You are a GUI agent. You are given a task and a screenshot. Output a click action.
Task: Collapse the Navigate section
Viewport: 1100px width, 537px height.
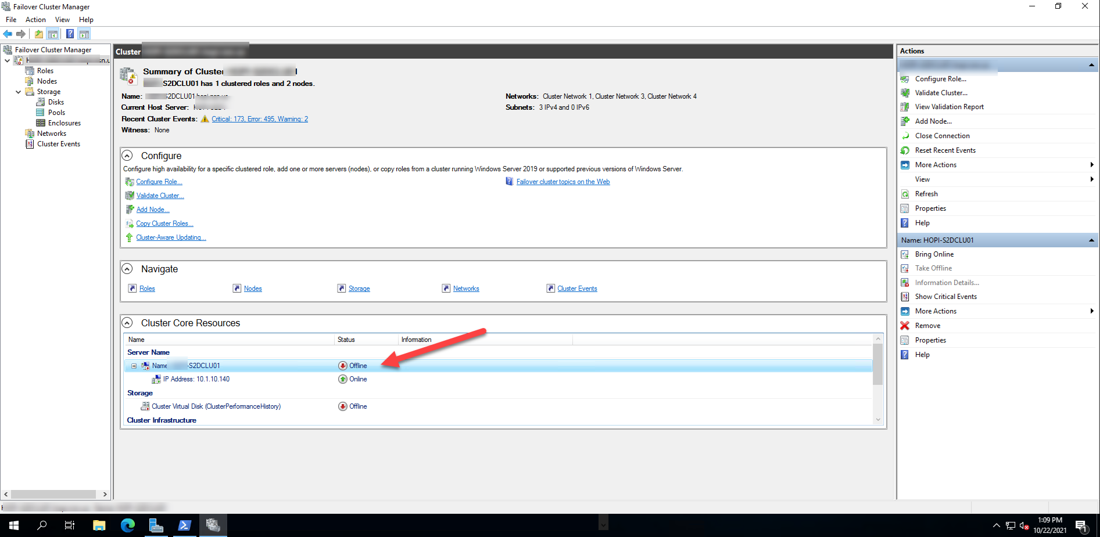pyautogui.click(x=127, y=269)
